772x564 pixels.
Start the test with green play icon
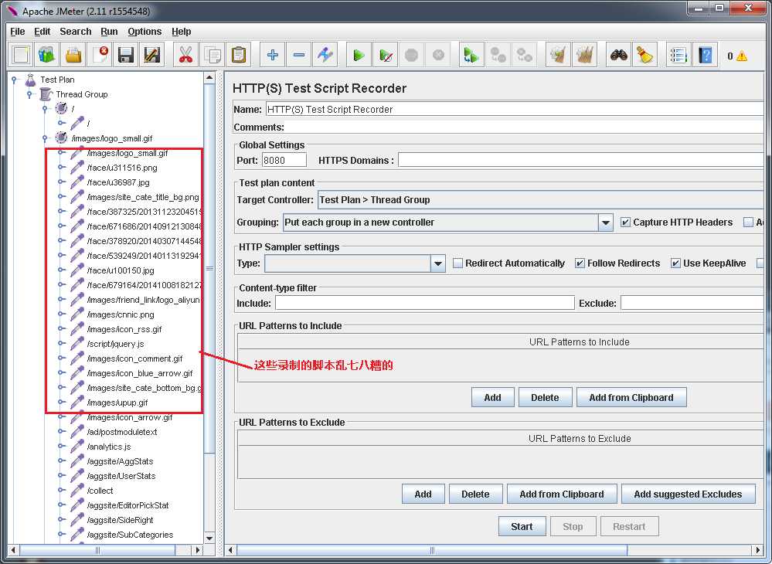click(x=359, y=55)
